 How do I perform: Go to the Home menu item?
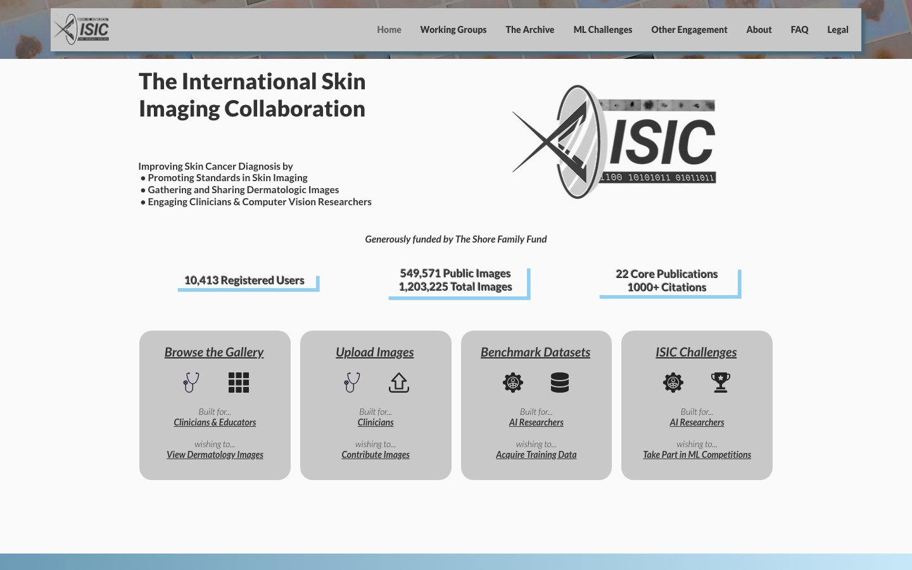(389, 30)
